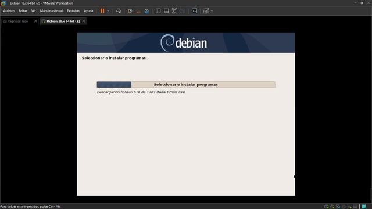The height and width of the screenshot is (209, 372).
Task: Click the network adapter status bar icon
Action: pyautogui.click(x=338, y=207)
